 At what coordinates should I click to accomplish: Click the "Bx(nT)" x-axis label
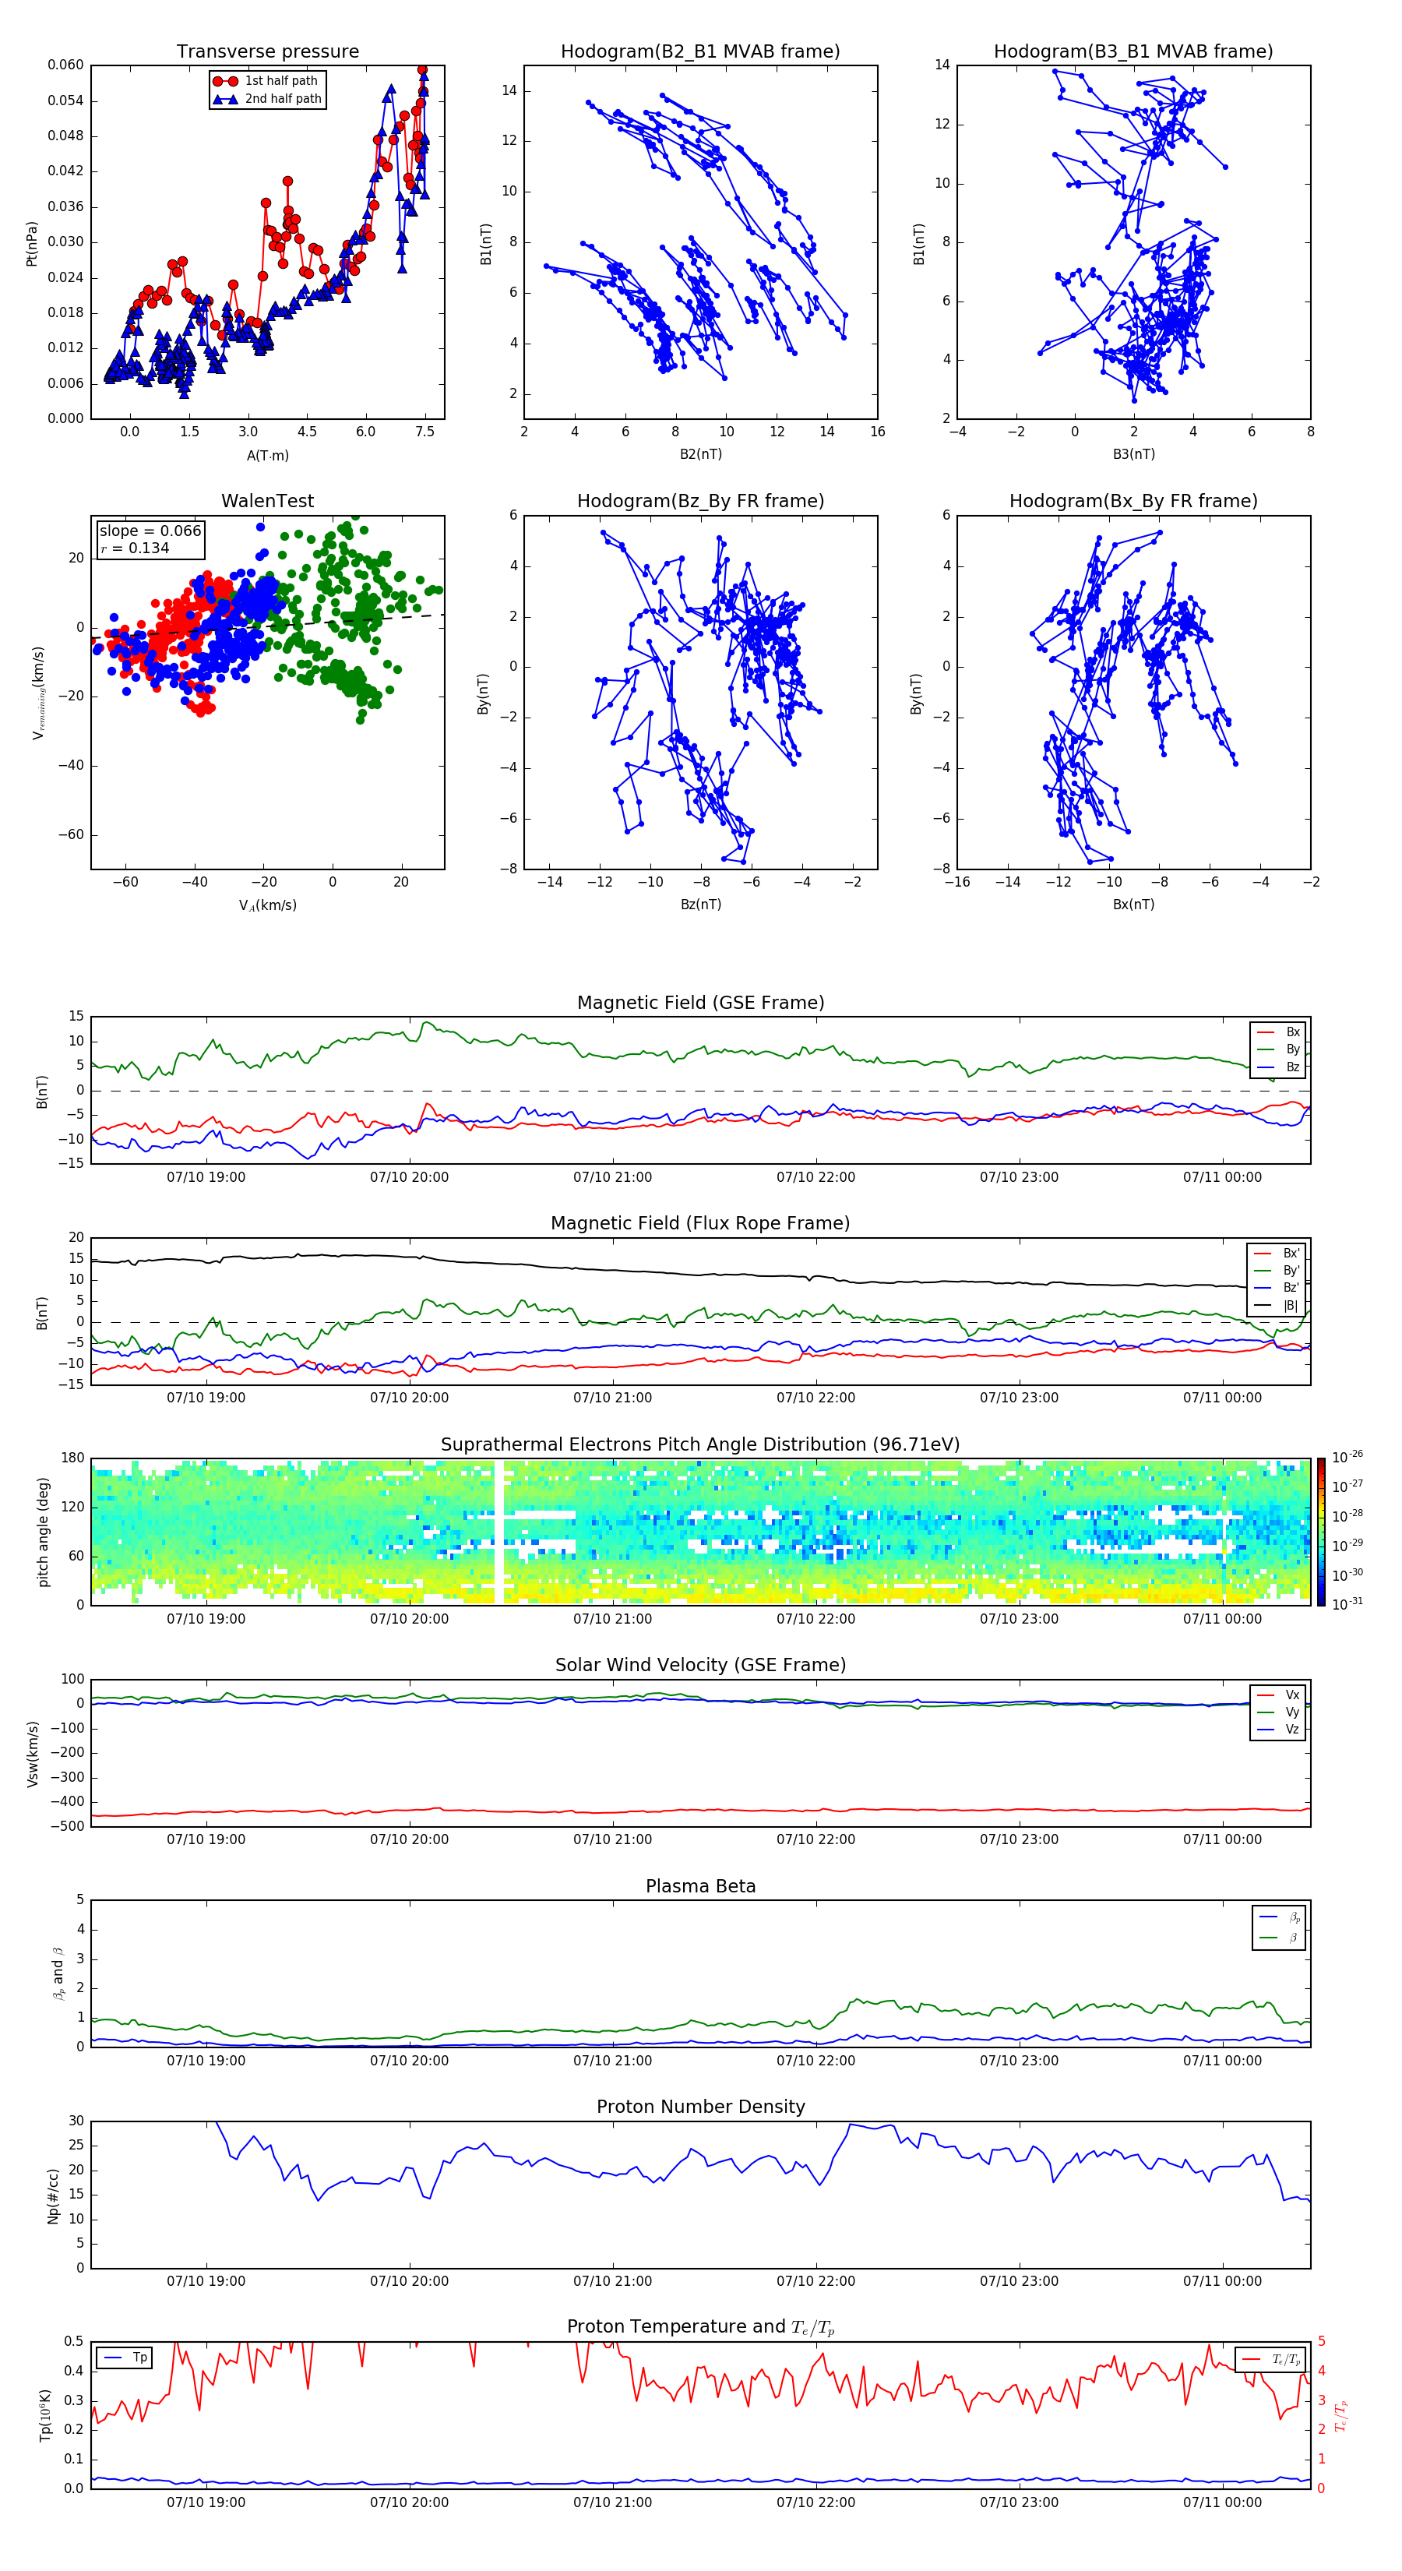(x=1133, y=905)
